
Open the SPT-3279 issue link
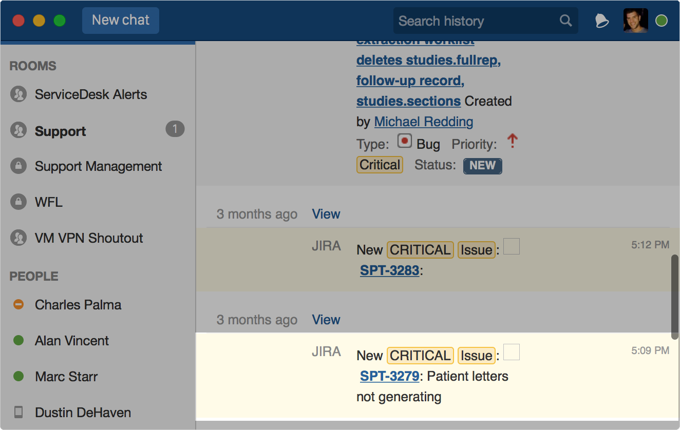coord(389,376)
